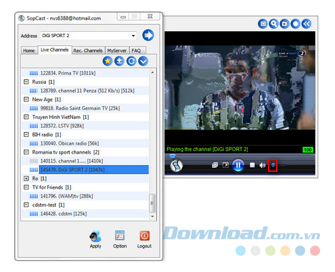Switch to the Home tab
The height and width of the screenshot is (272, 335).
[x=29, y=51]
